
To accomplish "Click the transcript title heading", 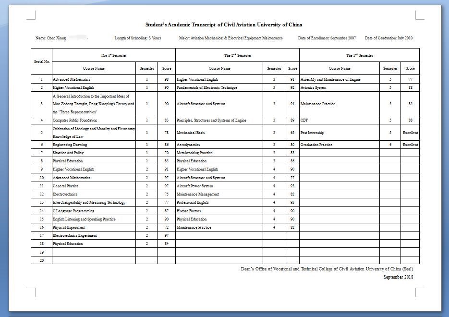I will pyautogui.click(x=224, y=24).
